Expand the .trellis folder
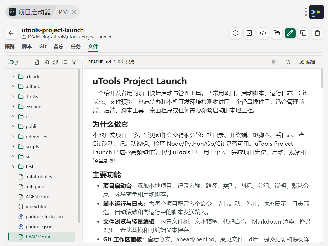Screen dimensions: 328x246 (x=13, y=96)
